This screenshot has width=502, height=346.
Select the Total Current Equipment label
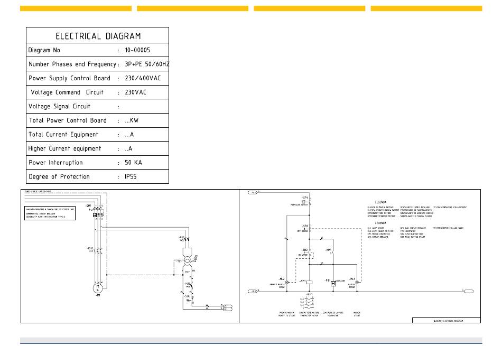(x=63, y=134)
